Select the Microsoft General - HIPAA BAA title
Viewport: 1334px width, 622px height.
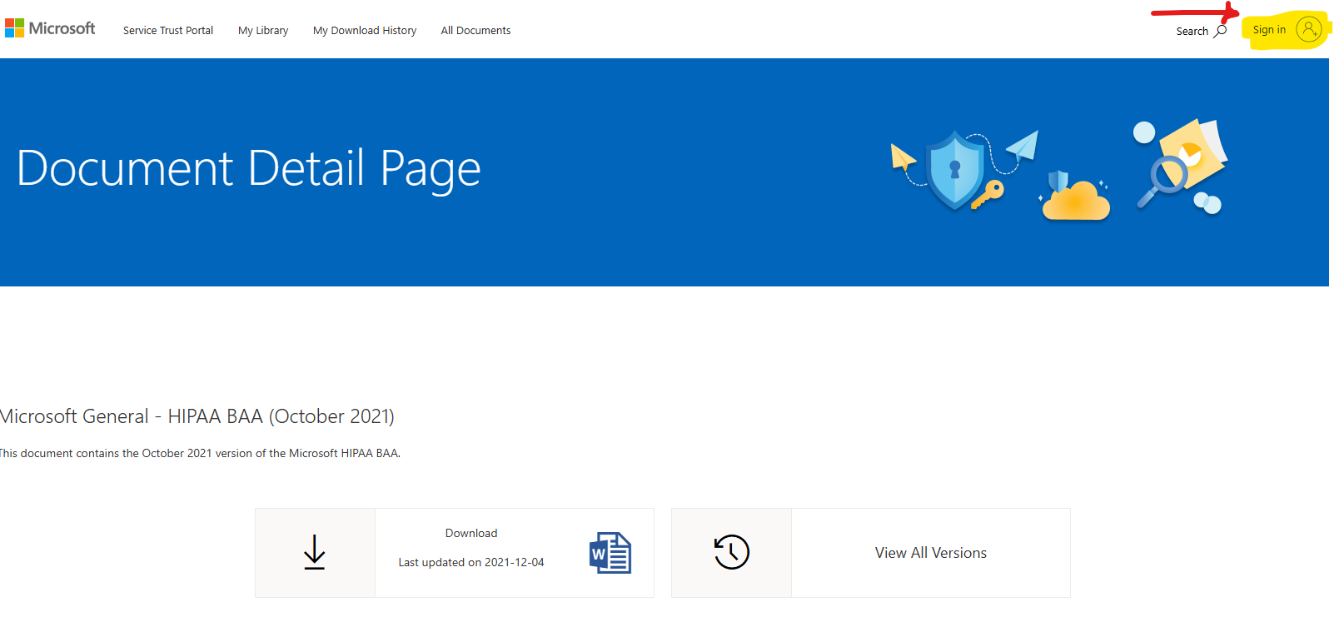(x=197, y=416)
